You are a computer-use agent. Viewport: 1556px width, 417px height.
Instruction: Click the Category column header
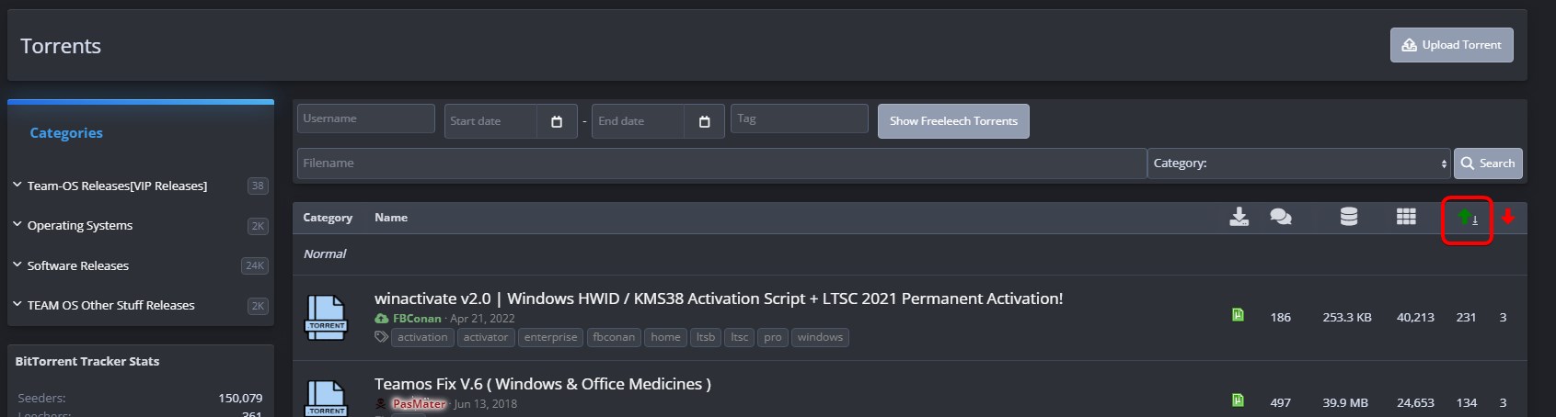pos(328,218)
